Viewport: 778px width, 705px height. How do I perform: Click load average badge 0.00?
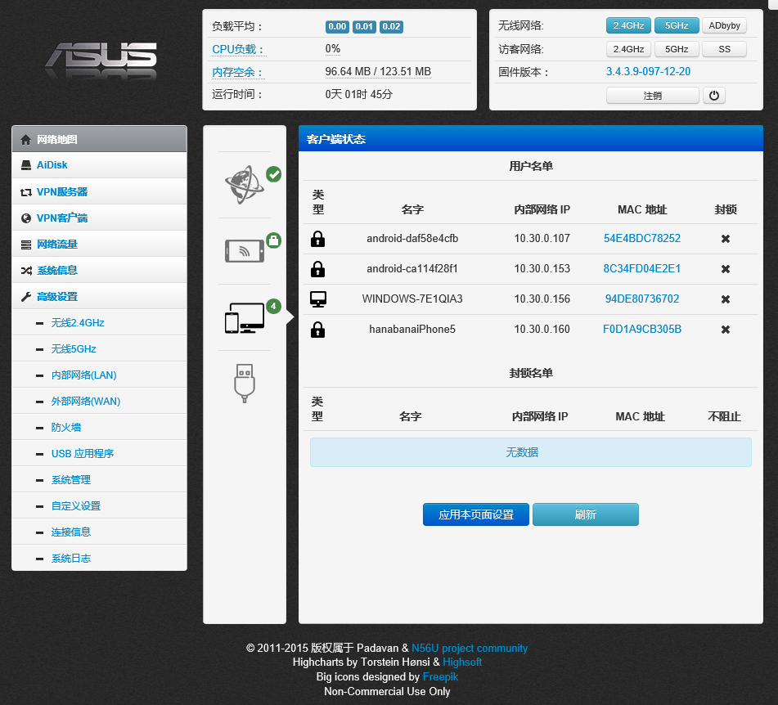[337, 26]
